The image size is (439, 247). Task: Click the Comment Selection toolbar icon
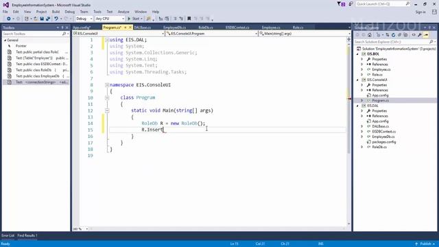click(176, 19)
